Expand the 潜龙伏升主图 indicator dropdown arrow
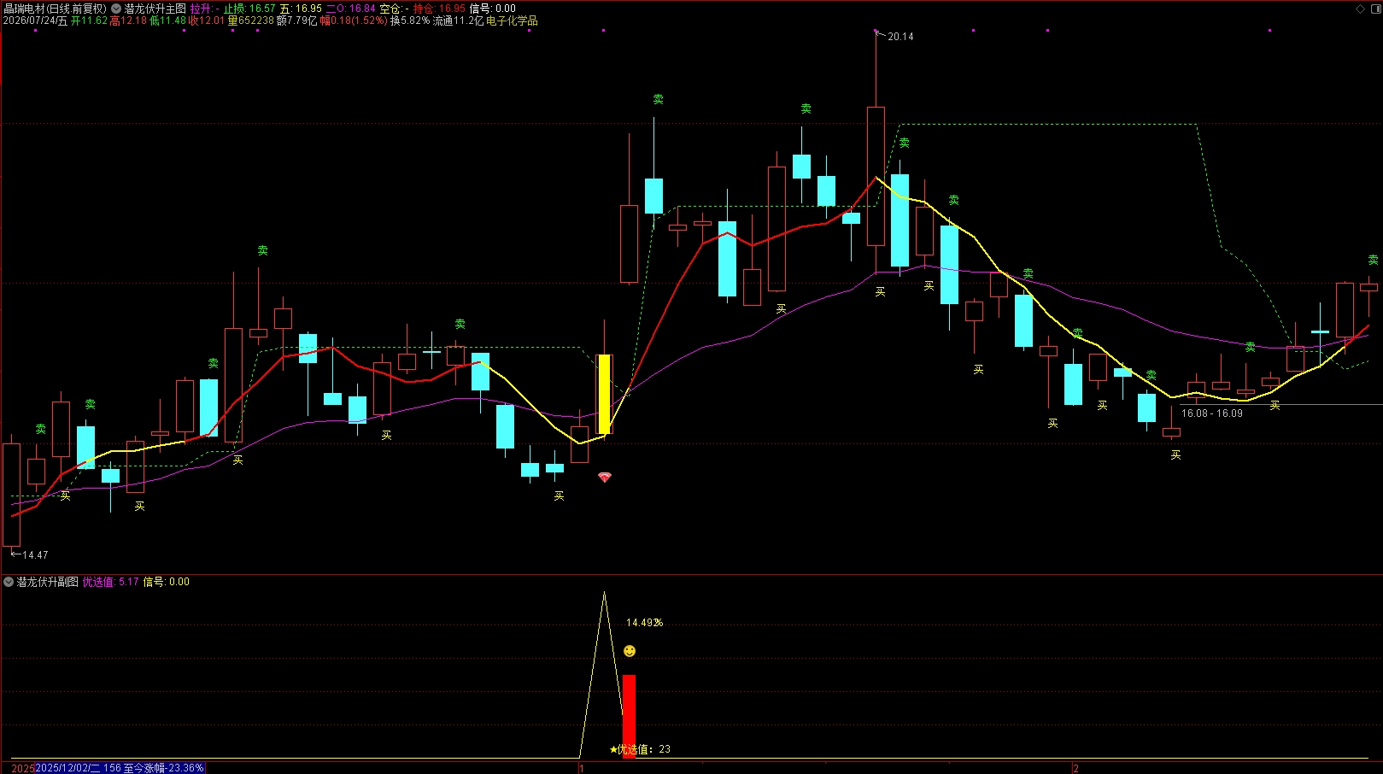The image size is (1383, 774). pos(116,9)
